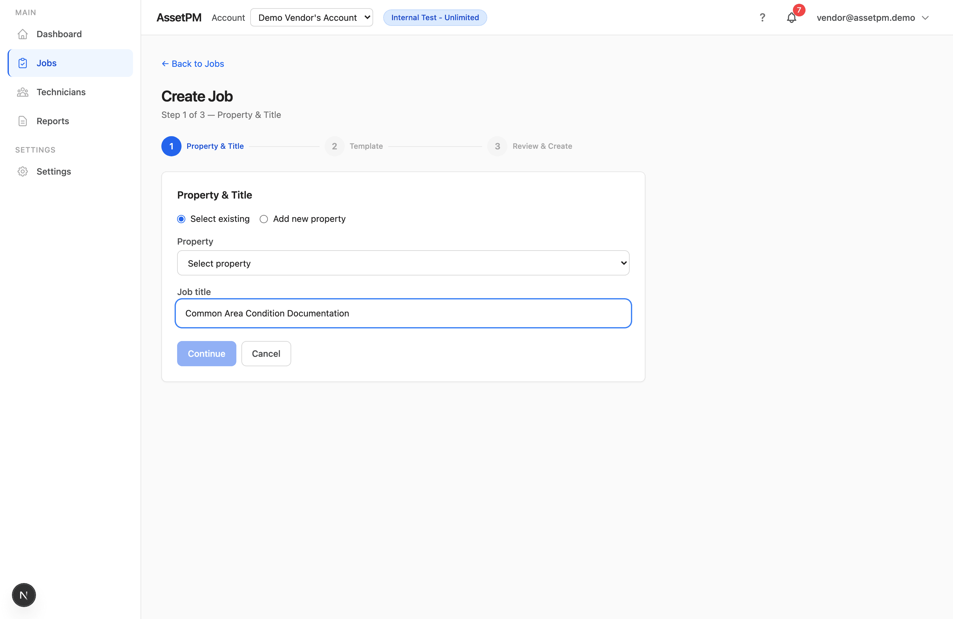Keep Select existing option enabled
953x619 pixels.
(x=181, y=219)
